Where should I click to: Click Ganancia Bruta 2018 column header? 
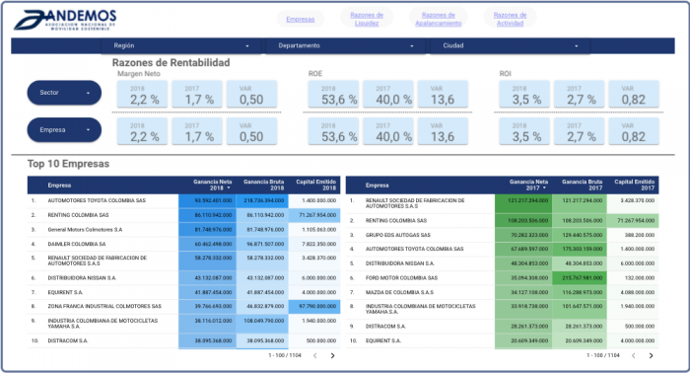263,185
